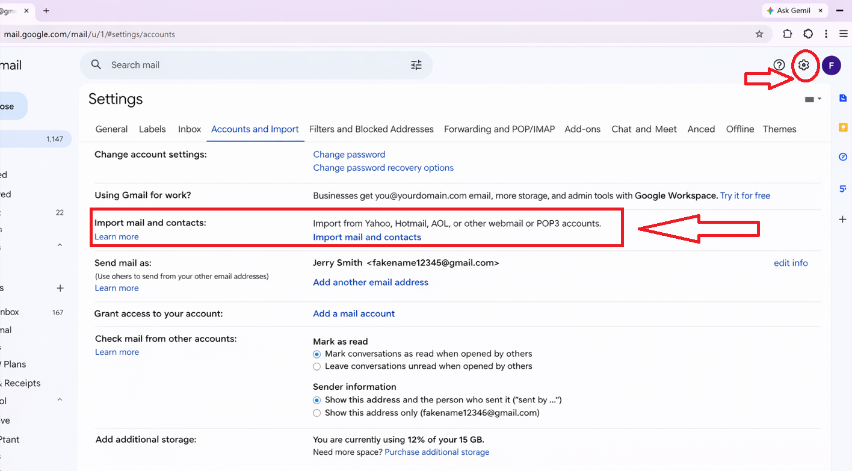This screenshot has height=471, width=852.
Task: Open inbox with 1,147 unread count
Action: pyautogui.click(x=35, y=139)
